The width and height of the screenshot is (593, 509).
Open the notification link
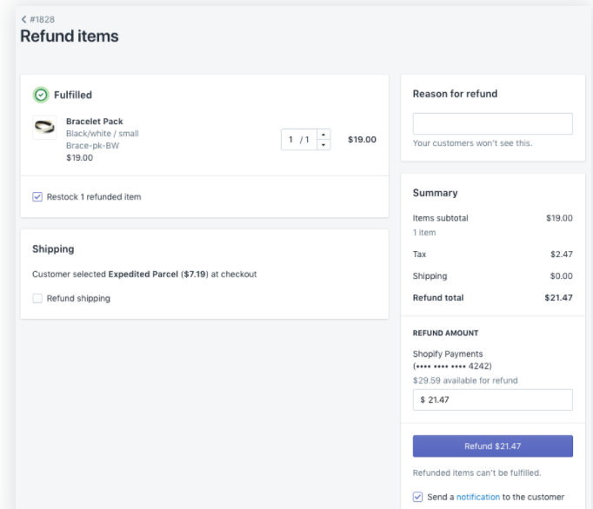point(478,497)
